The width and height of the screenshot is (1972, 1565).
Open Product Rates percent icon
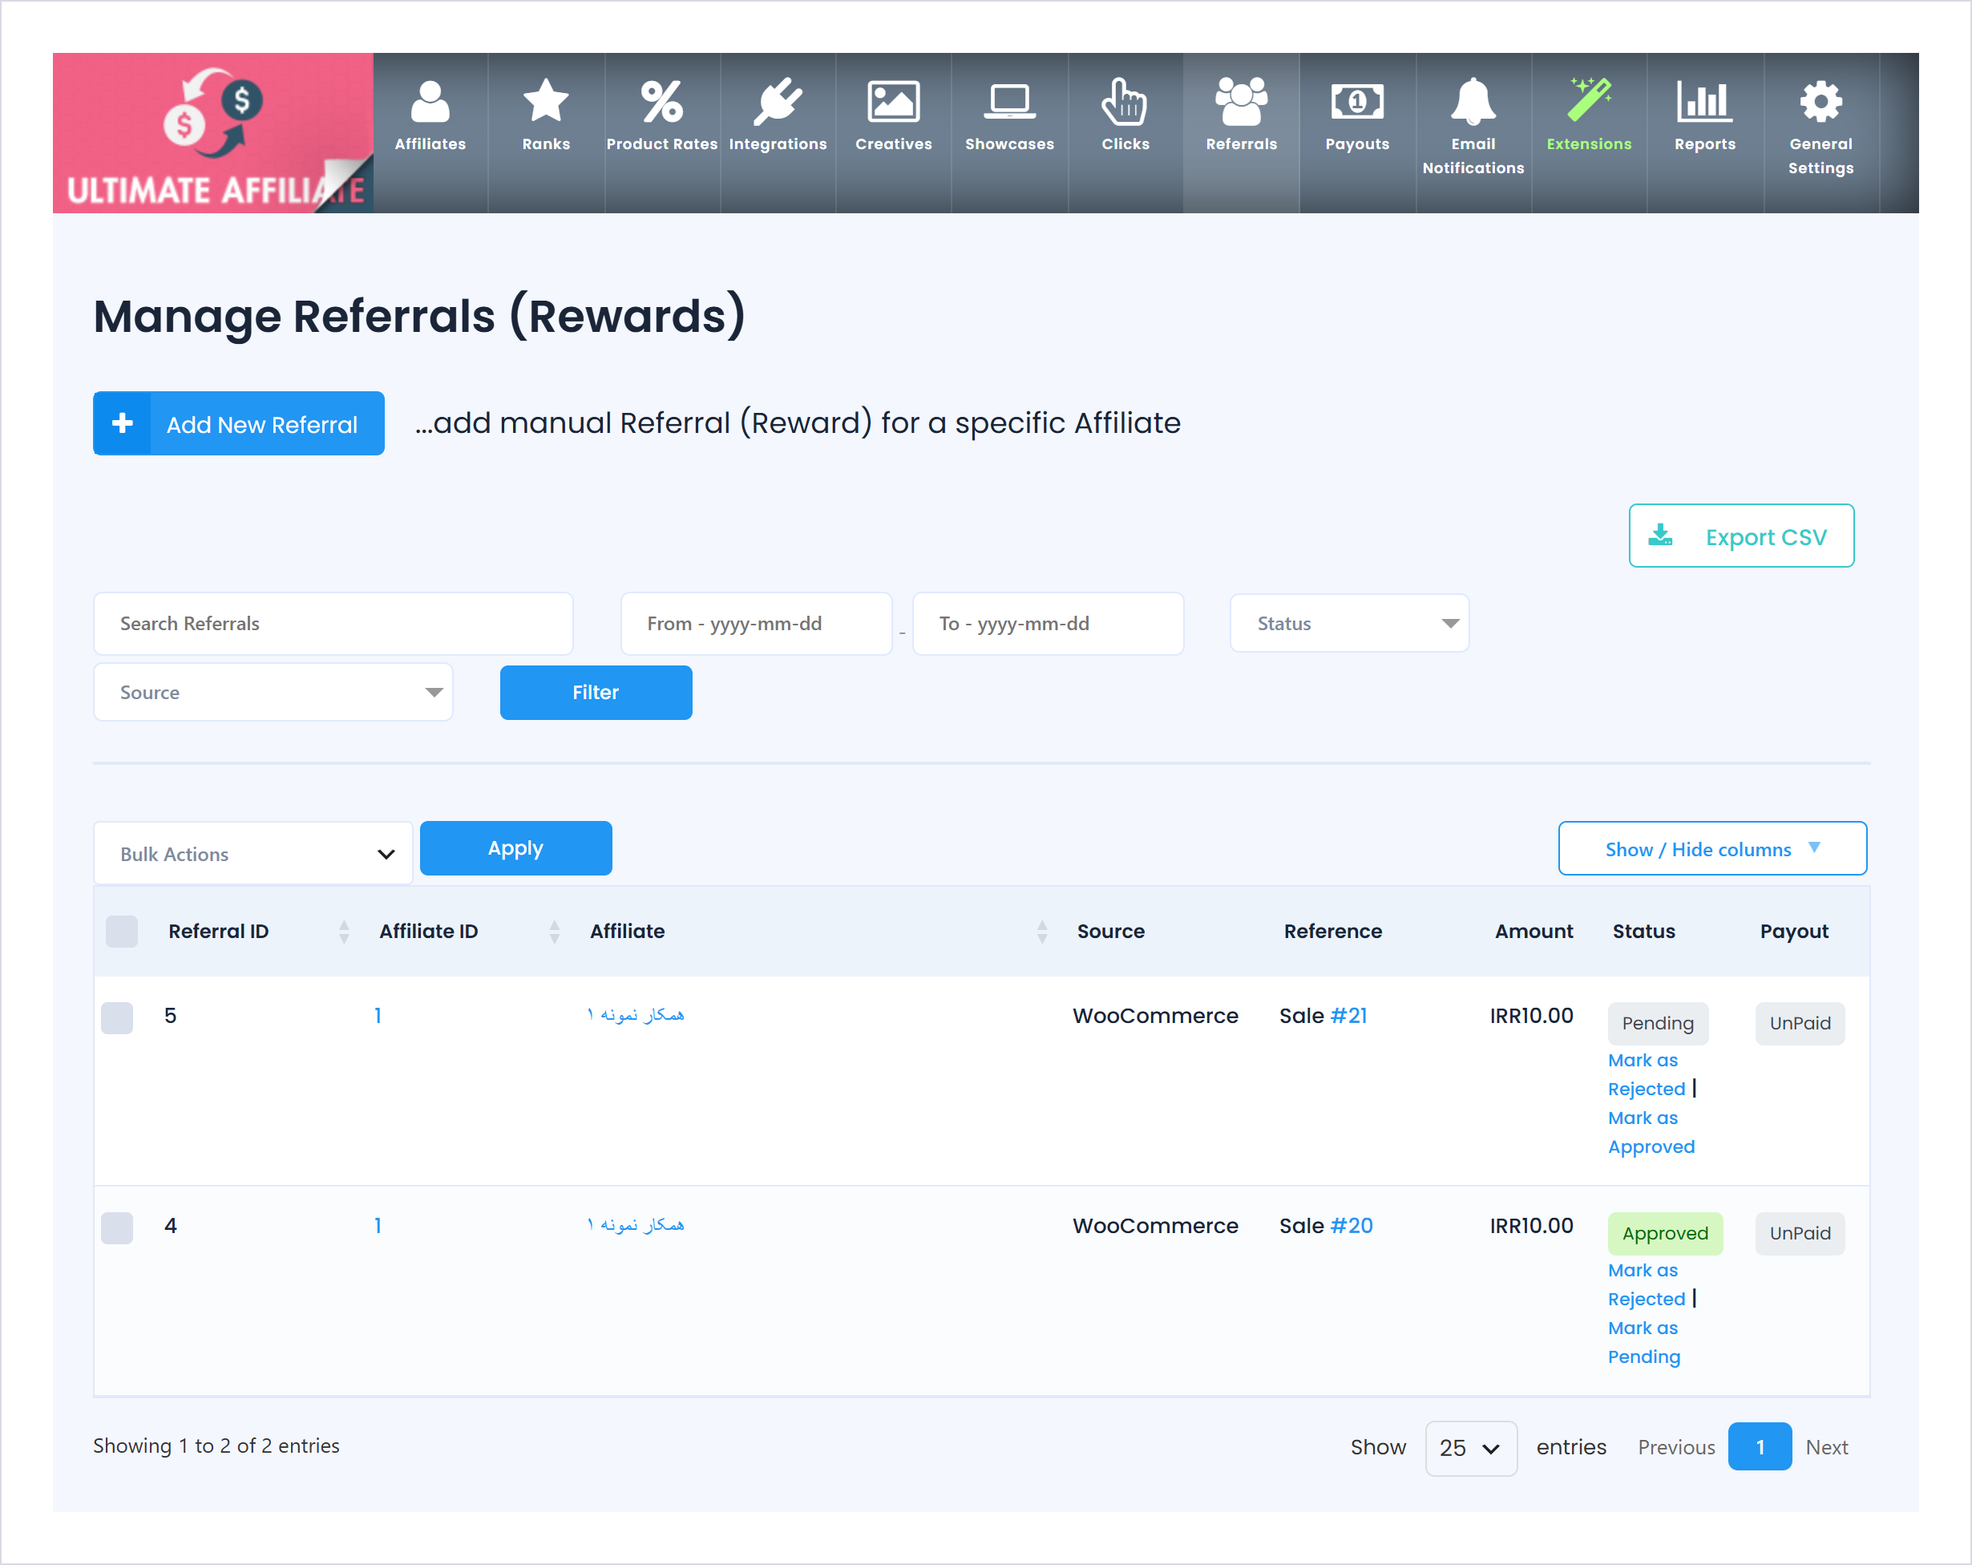pos(661,100)
